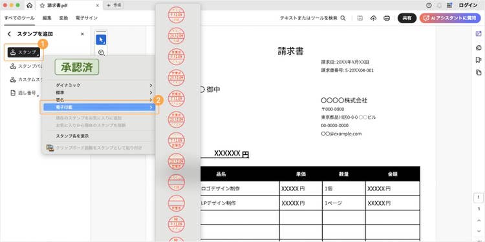Open the ダイナミック submenu

click(100, 85)
